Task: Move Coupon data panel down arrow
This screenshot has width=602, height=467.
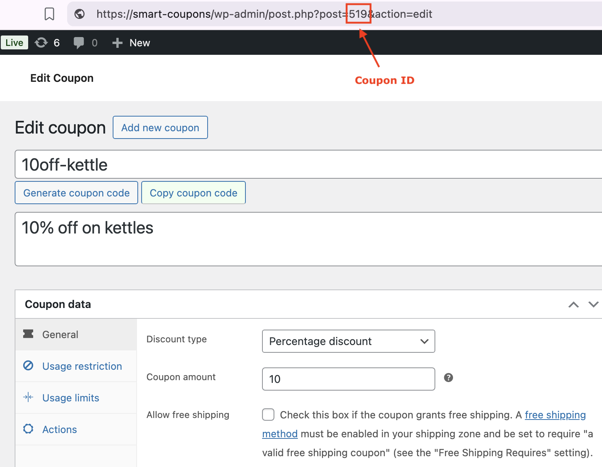Action: pyautogui.click(x=593, y=305)
